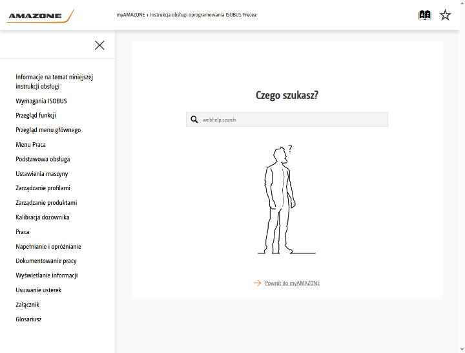Open Napełnianie i opróżnianie chapter
Screen dimensions: 465x353
[x=48, y=246]
